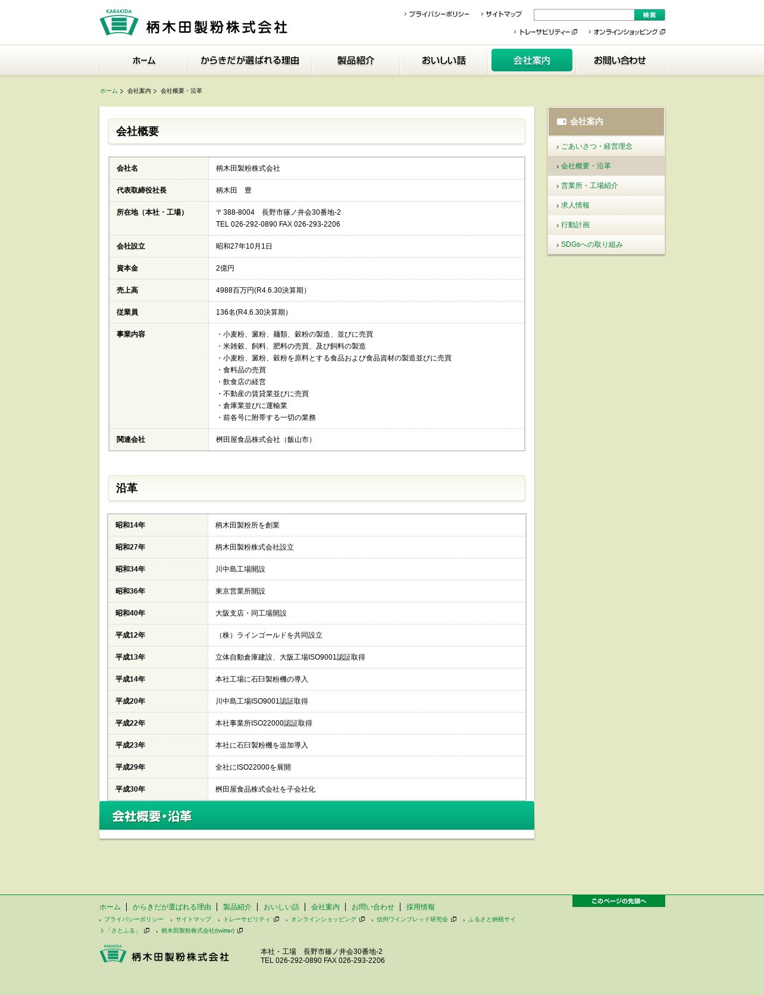
Task: Select the からきだが選ばれる理由 navigation tab
Action: [x=249, y=60]
